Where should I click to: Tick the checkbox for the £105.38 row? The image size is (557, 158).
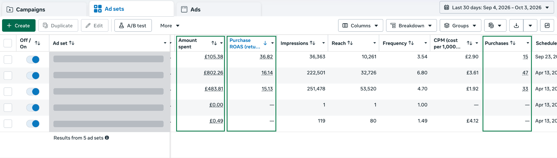click(8, 59)
